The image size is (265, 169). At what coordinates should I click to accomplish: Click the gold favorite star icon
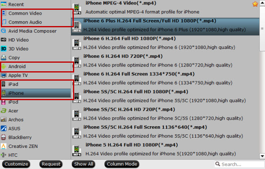255,4
